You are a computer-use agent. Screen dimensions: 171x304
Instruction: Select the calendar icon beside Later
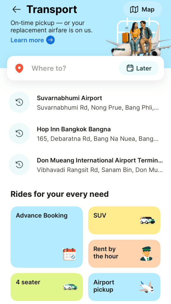coord(130,68)
